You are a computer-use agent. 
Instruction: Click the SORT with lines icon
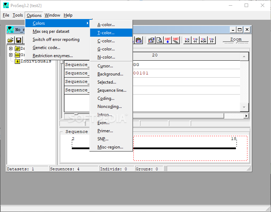tap(176, 40)
